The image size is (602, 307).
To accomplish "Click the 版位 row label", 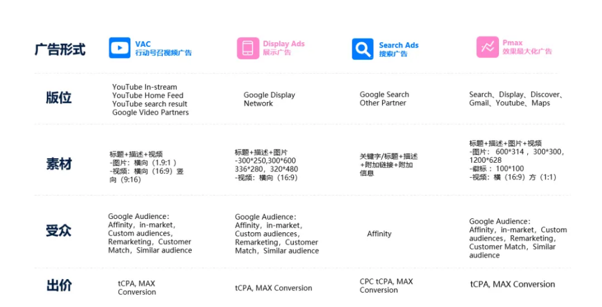I will [59, 98].
